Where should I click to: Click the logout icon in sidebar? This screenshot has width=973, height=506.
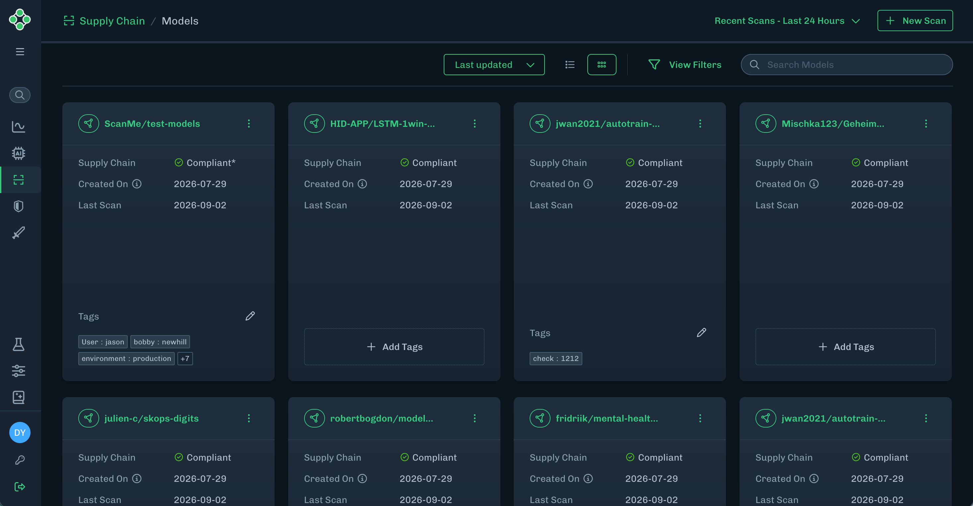20,487
